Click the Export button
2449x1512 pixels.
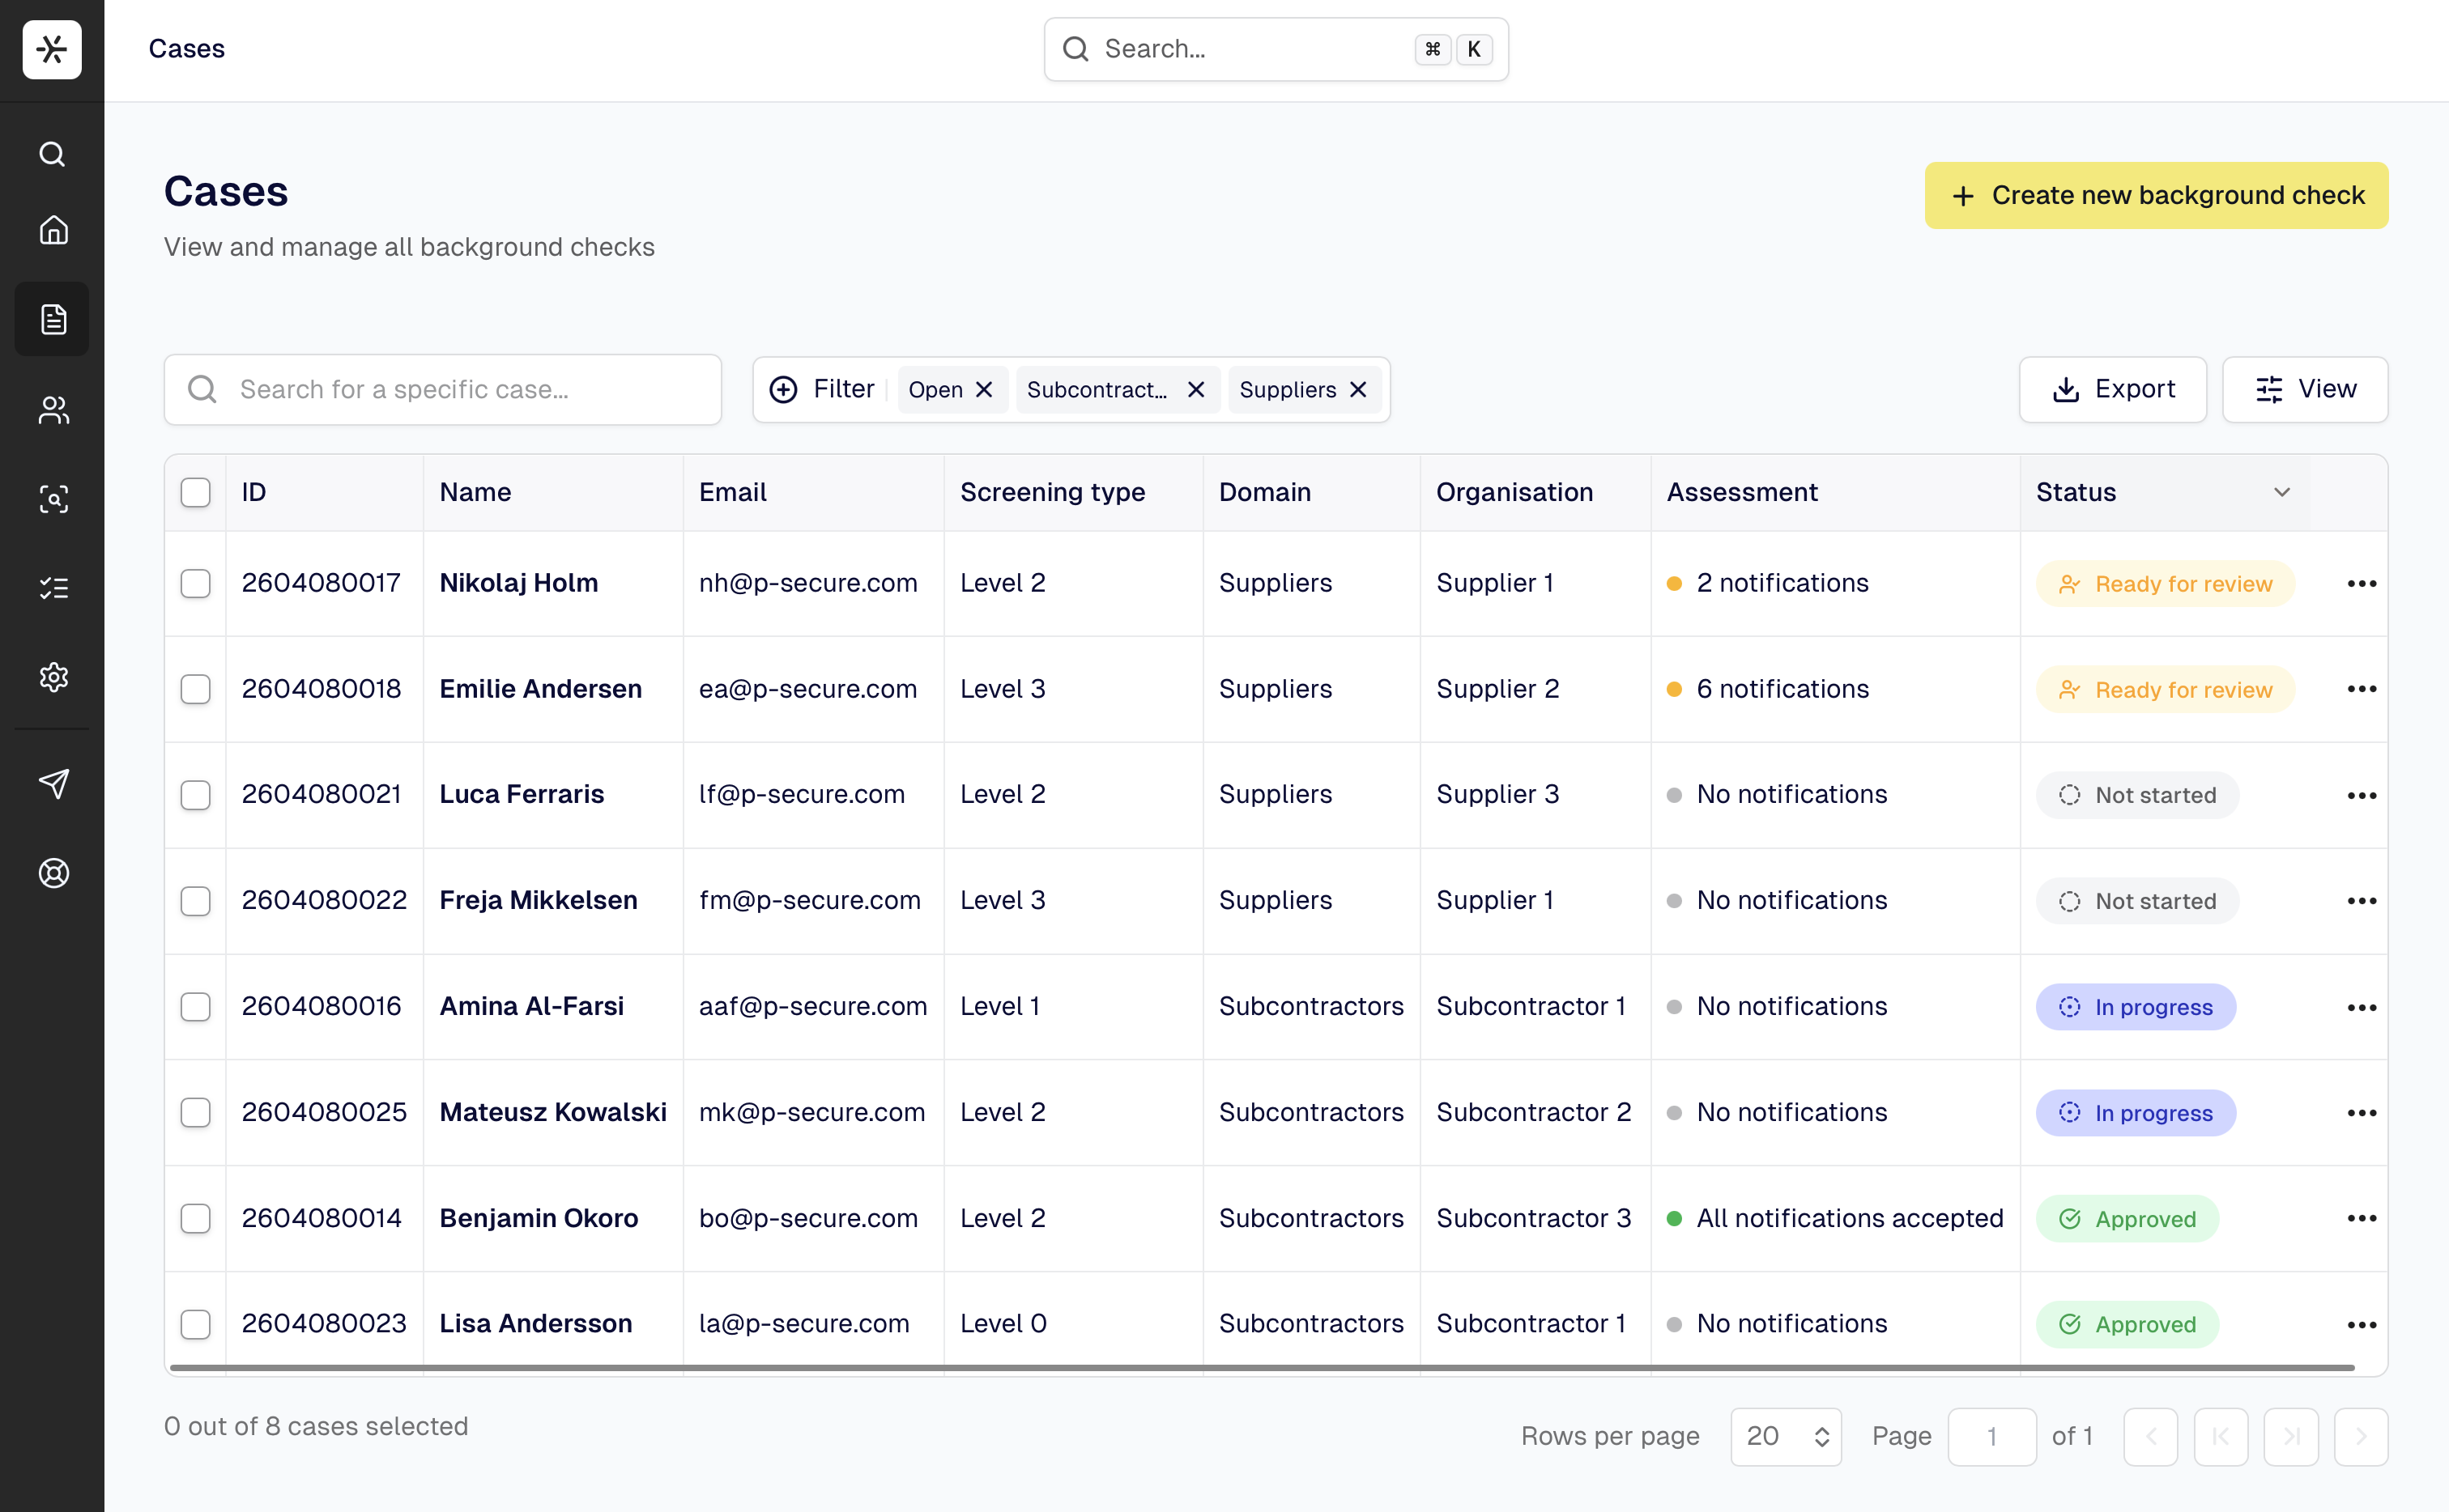(2113, 390)
